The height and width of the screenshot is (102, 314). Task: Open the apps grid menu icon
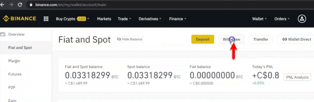point(46,19)
